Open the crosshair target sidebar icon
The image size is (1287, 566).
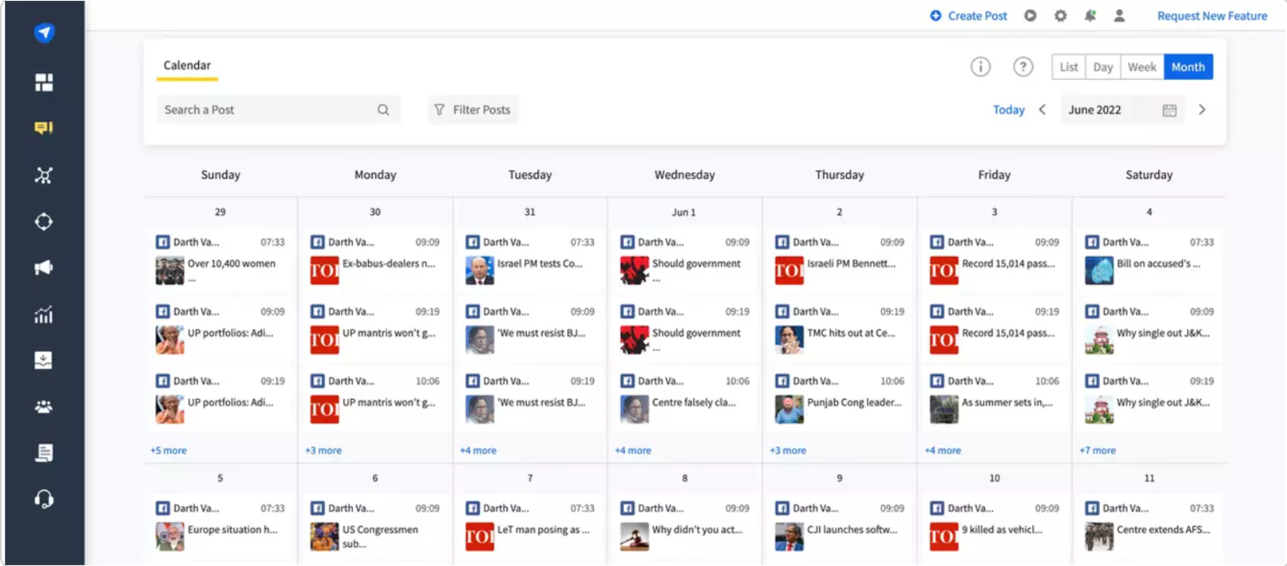click(43, 222)
